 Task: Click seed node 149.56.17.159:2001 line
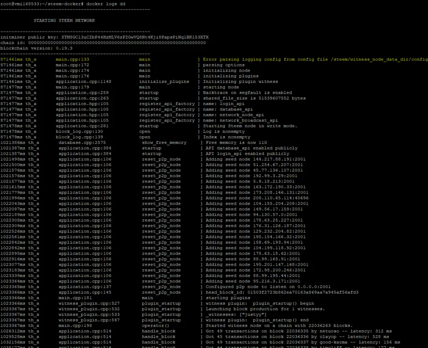coord(254,209)
